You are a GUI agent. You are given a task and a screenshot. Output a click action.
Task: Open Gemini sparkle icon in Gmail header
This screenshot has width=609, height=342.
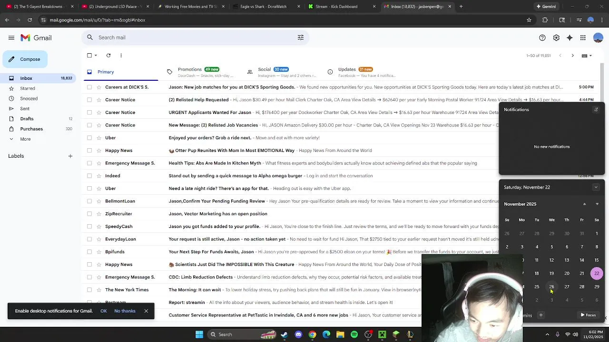click(x=570, y=38)
